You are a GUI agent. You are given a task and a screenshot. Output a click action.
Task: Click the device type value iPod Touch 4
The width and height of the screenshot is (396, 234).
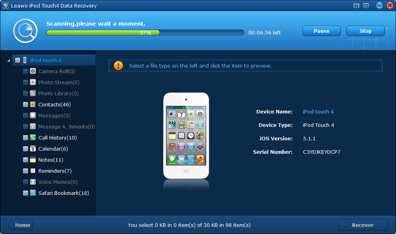click(x=318, y=125)
